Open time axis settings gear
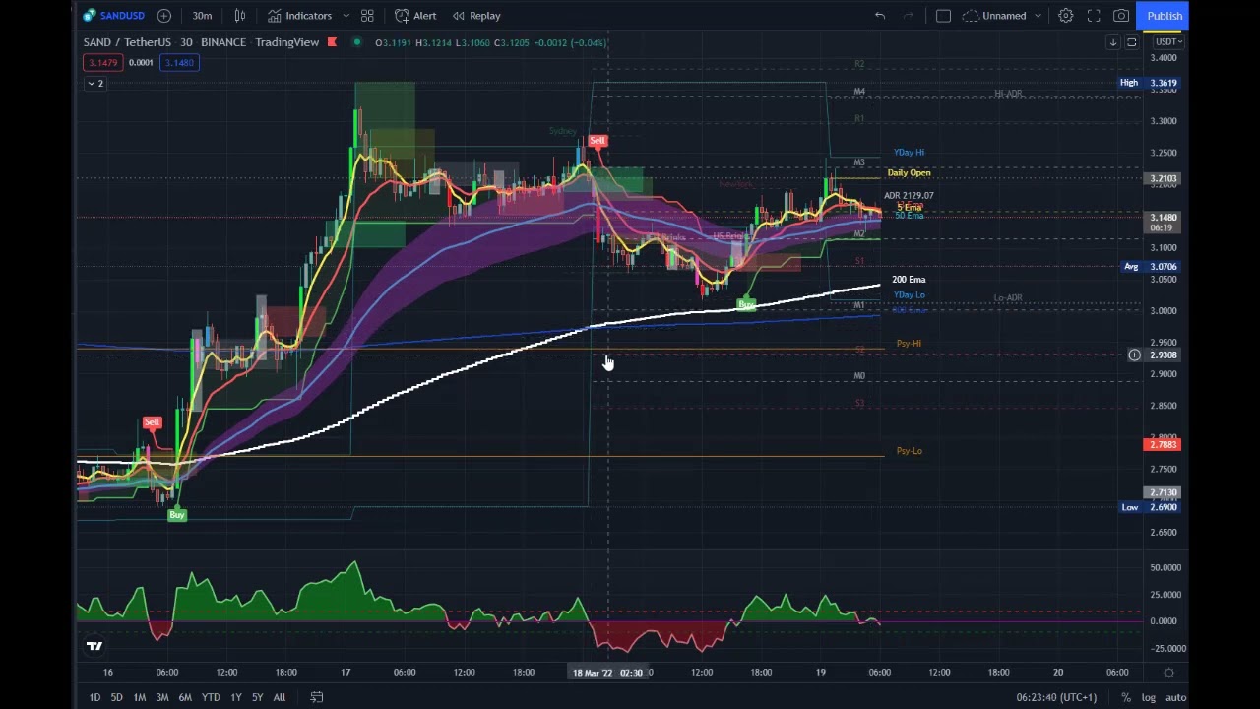This screenshot has height=709, width=1260. pos(1168,673)
